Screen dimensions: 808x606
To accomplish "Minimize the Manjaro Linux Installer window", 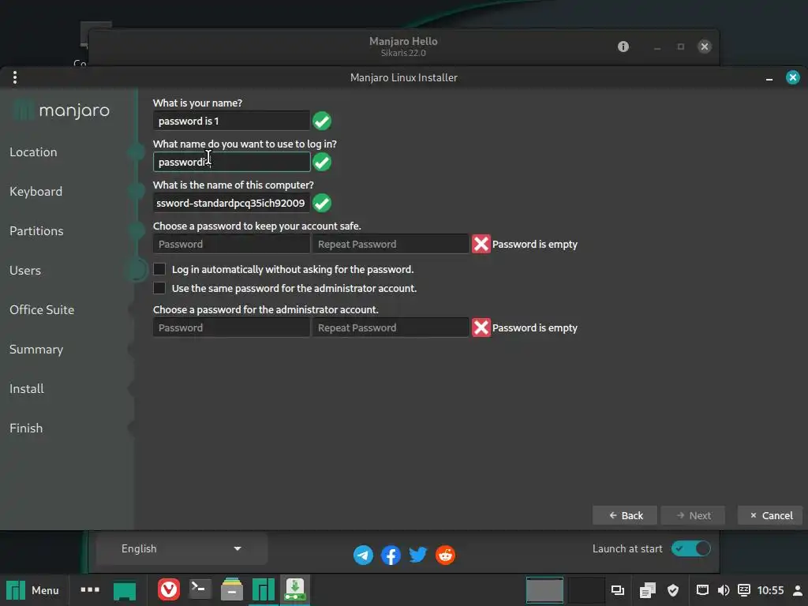I will tap(769, 78).
